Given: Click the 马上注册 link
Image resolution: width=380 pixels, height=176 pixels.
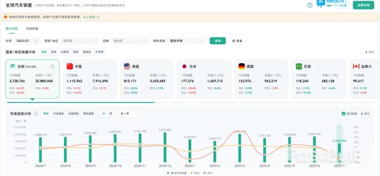Looking at the screenshot, I should pyautogui.click(x=91, y=17).
